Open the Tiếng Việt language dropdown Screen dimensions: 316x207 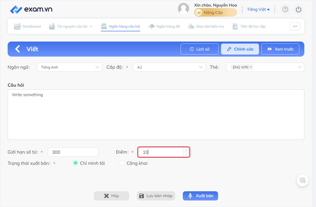pos(258,9)
